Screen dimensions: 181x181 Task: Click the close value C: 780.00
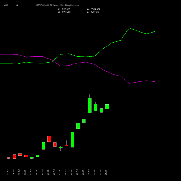pyautogui.click(x=64, y=9)
